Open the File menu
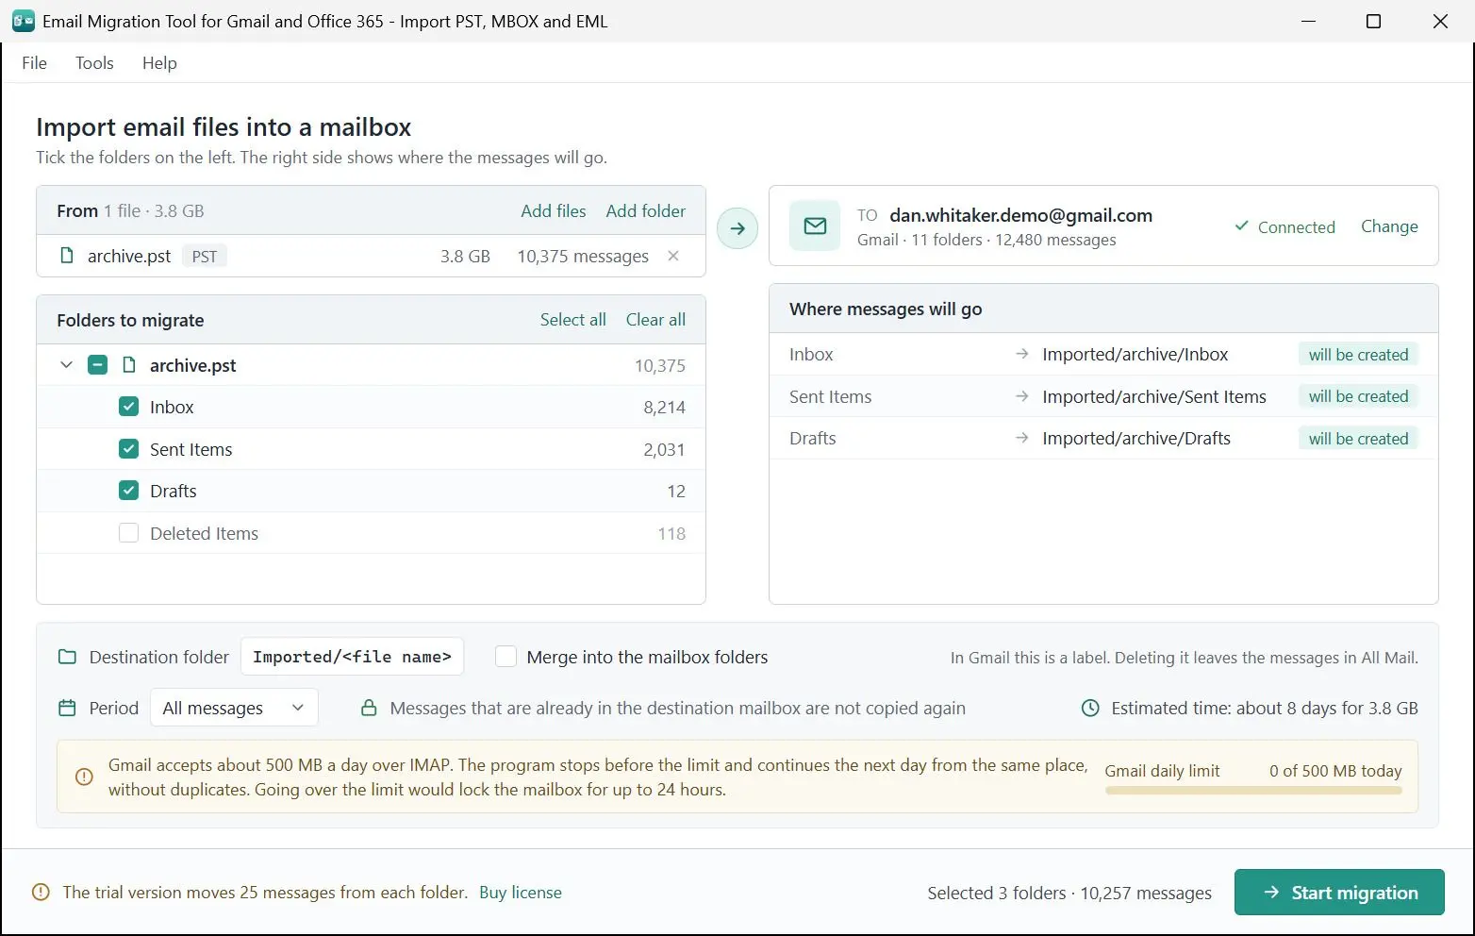 point(34,62)
